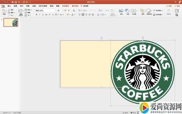Click the 粘贴 paste icon

[4, 11]
